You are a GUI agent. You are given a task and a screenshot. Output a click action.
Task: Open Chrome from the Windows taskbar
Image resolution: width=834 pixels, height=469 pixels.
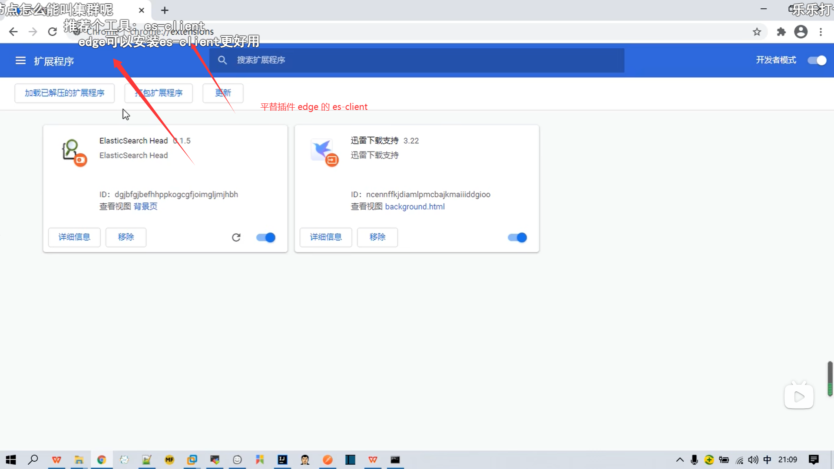(x=102, y=459)
